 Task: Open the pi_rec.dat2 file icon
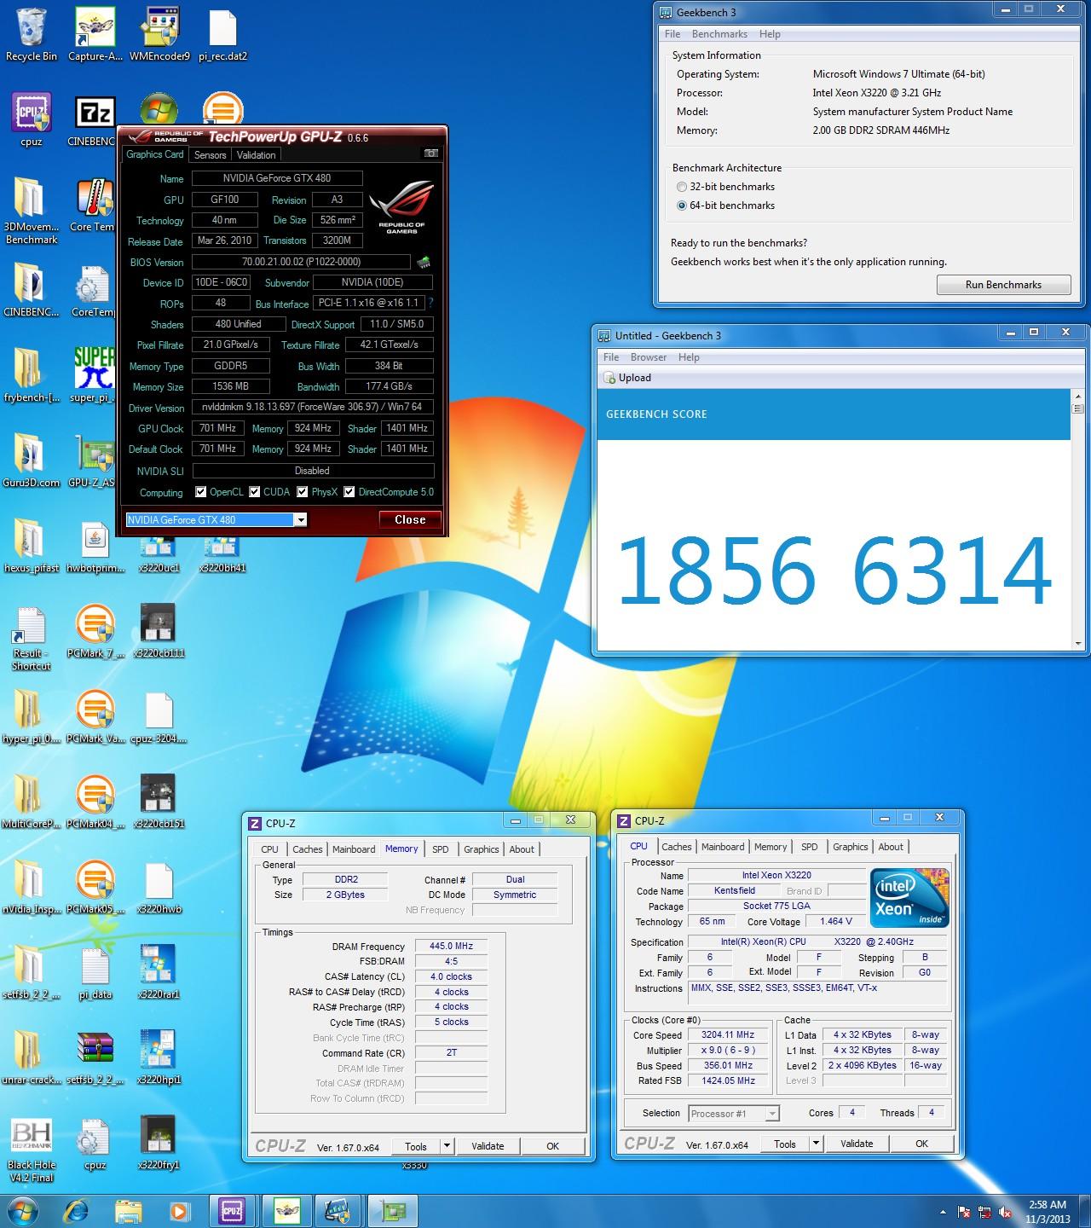coord(222,34)
